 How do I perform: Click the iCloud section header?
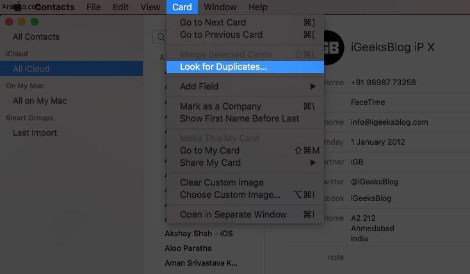17,54
